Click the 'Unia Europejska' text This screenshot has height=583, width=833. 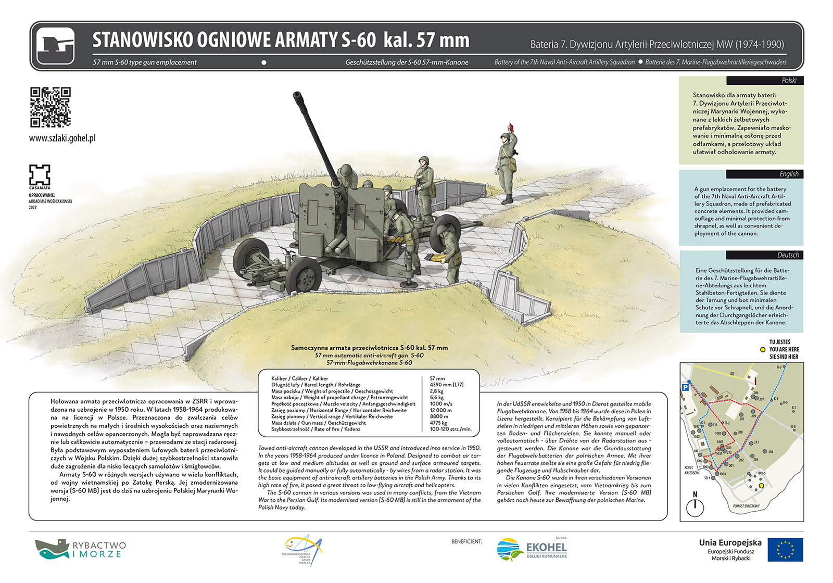[x=730, y=542]
